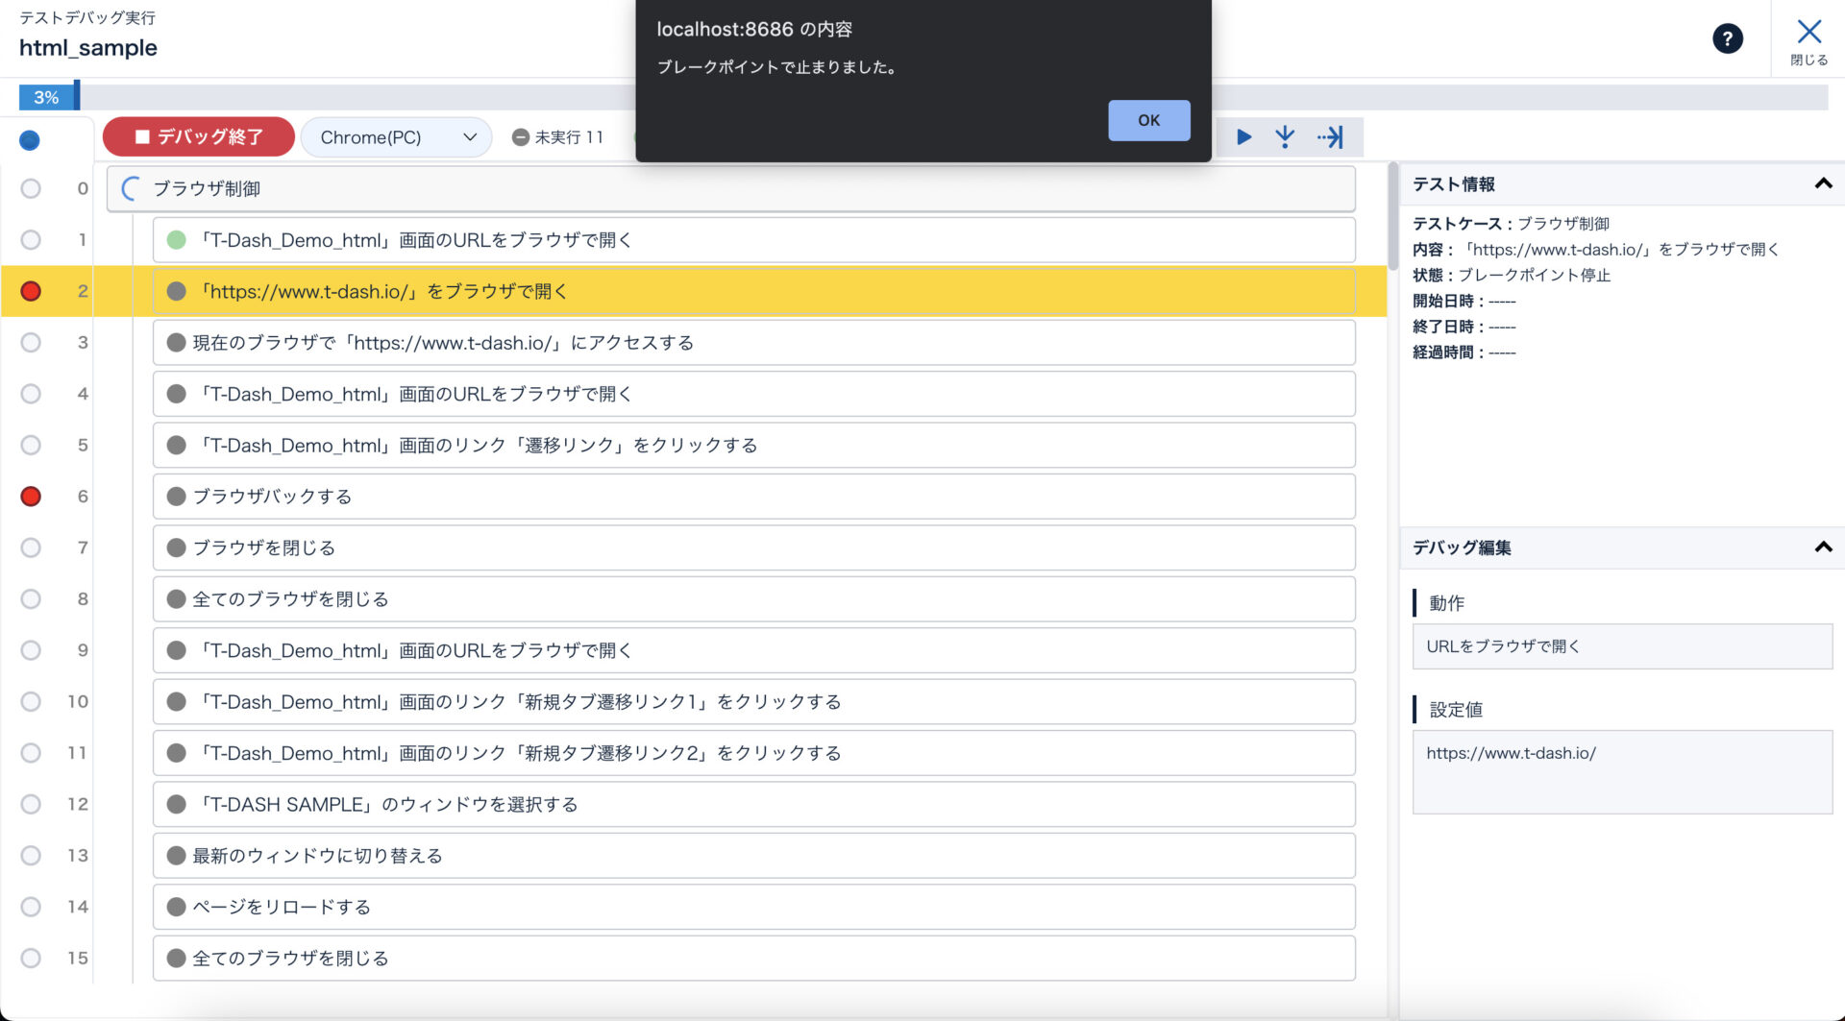The image size is (1845, 1021).
Task: Click the 未実行 11 status icon
Action: click(x=521, y=137)
